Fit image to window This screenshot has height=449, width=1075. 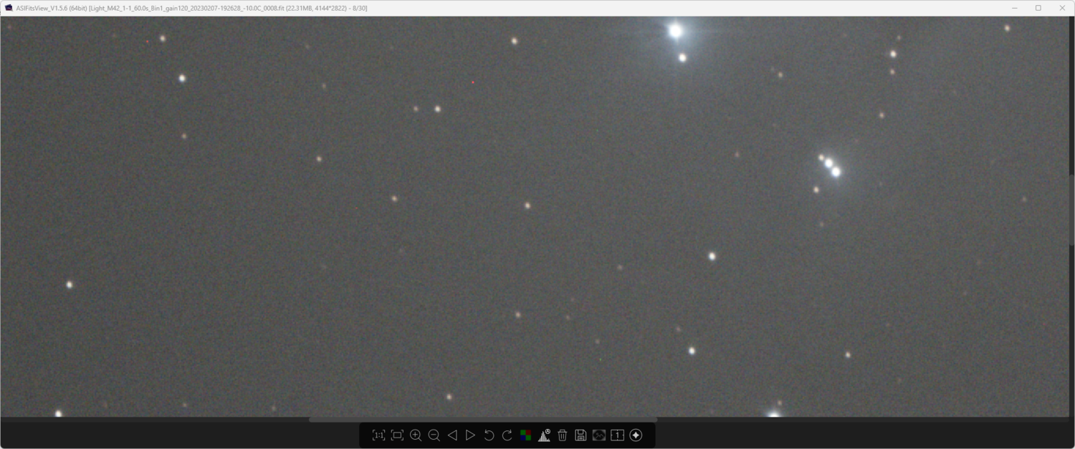[x=397, y=435]
